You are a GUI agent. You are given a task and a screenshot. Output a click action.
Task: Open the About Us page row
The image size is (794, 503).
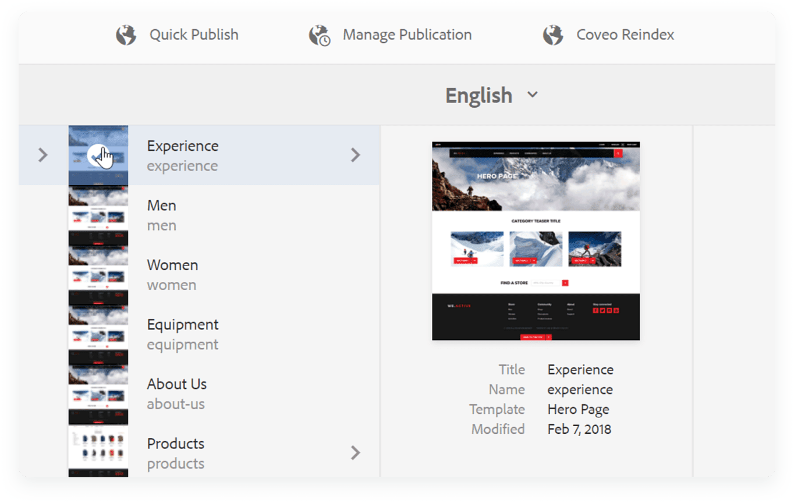point(199,394)
